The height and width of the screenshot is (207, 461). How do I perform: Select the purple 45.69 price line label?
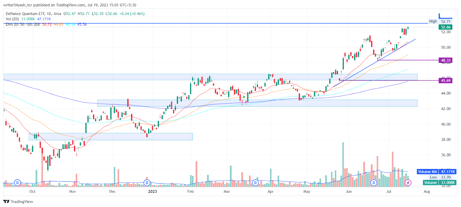coord(445,81)
